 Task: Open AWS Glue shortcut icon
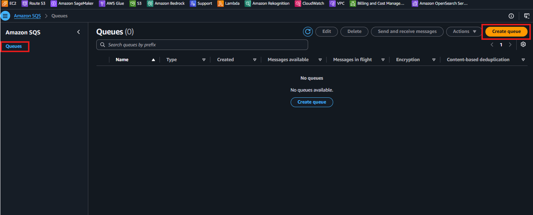pyautogui.click(x=102, y=4)
